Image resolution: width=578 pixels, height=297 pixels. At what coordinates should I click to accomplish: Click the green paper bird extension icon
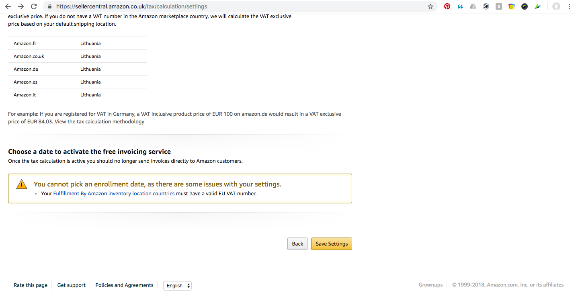pos(538,6)
